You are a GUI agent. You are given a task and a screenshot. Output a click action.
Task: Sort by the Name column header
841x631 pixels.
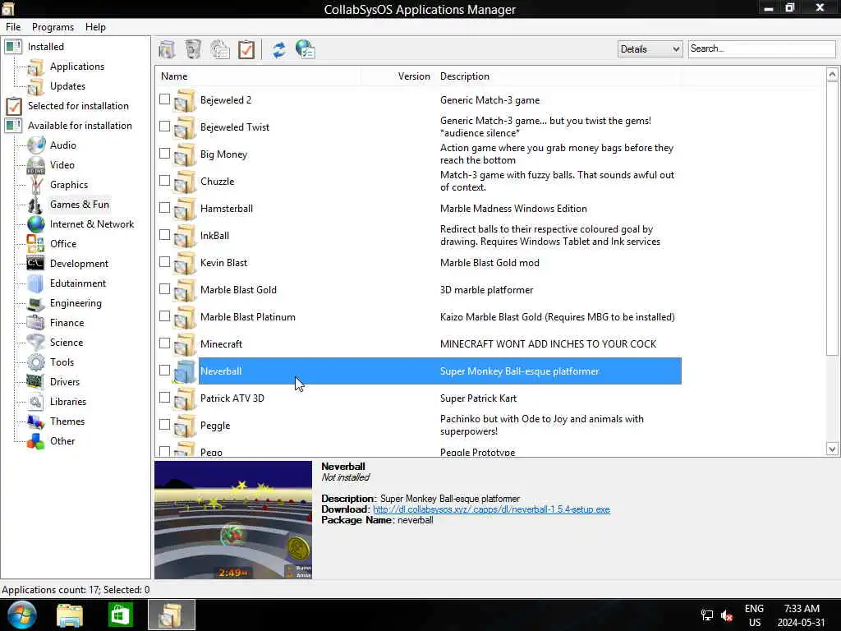[x=257, y=76]
